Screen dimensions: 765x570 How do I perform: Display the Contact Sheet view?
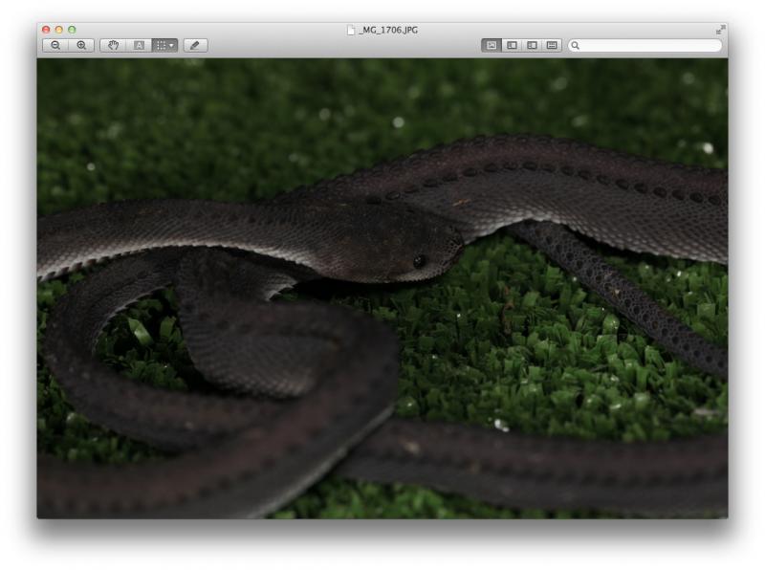coord(552,45)
